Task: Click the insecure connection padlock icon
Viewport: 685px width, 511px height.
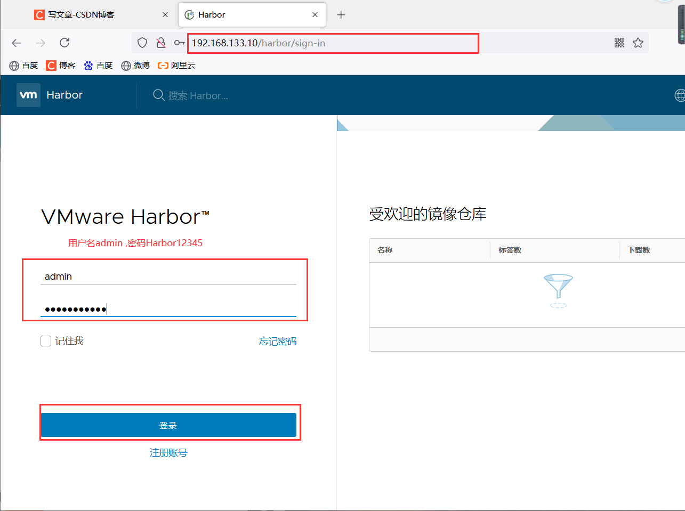Action: [x=160, y=43]
